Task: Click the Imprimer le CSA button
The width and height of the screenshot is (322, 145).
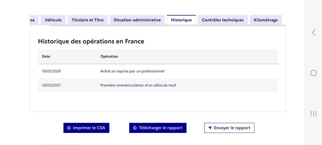Action: (x=86, y=128)
